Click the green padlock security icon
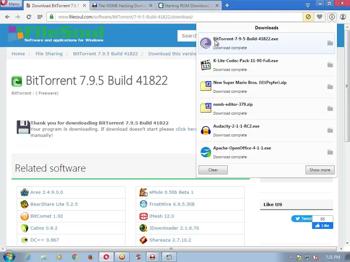 (52, 17)
